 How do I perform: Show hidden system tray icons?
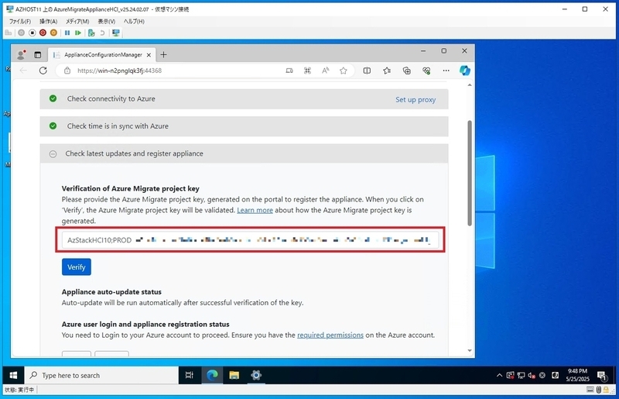499,375
